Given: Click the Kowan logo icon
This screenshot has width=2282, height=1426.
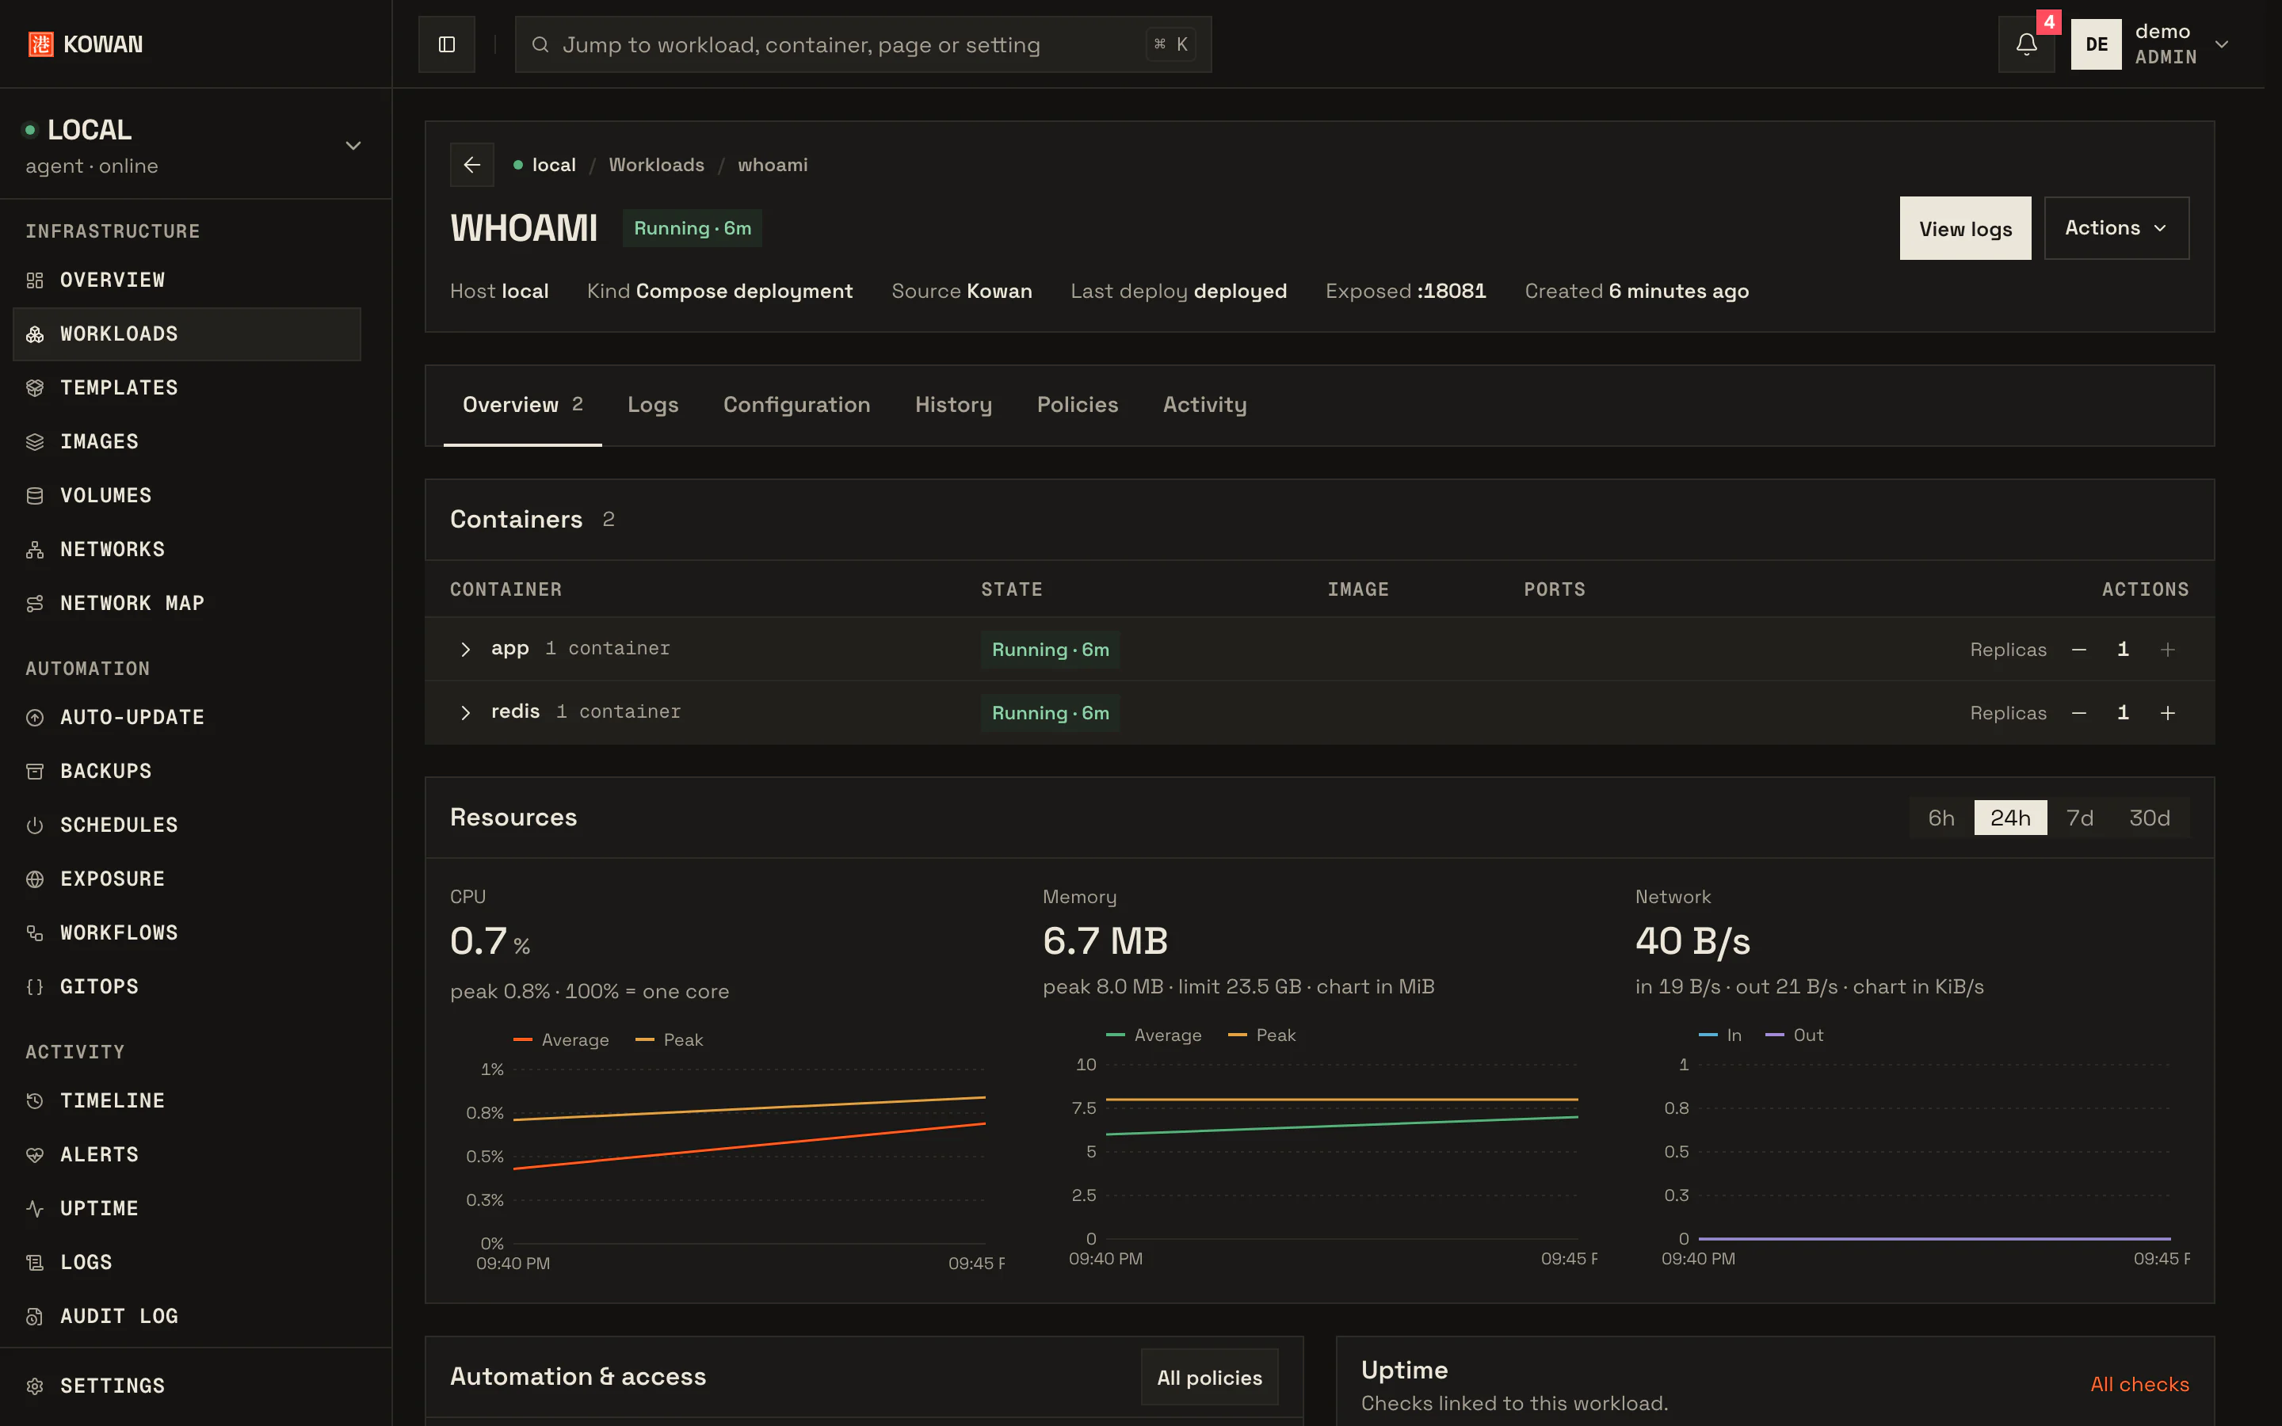Looking at the screenshot, I should (40, 44).
